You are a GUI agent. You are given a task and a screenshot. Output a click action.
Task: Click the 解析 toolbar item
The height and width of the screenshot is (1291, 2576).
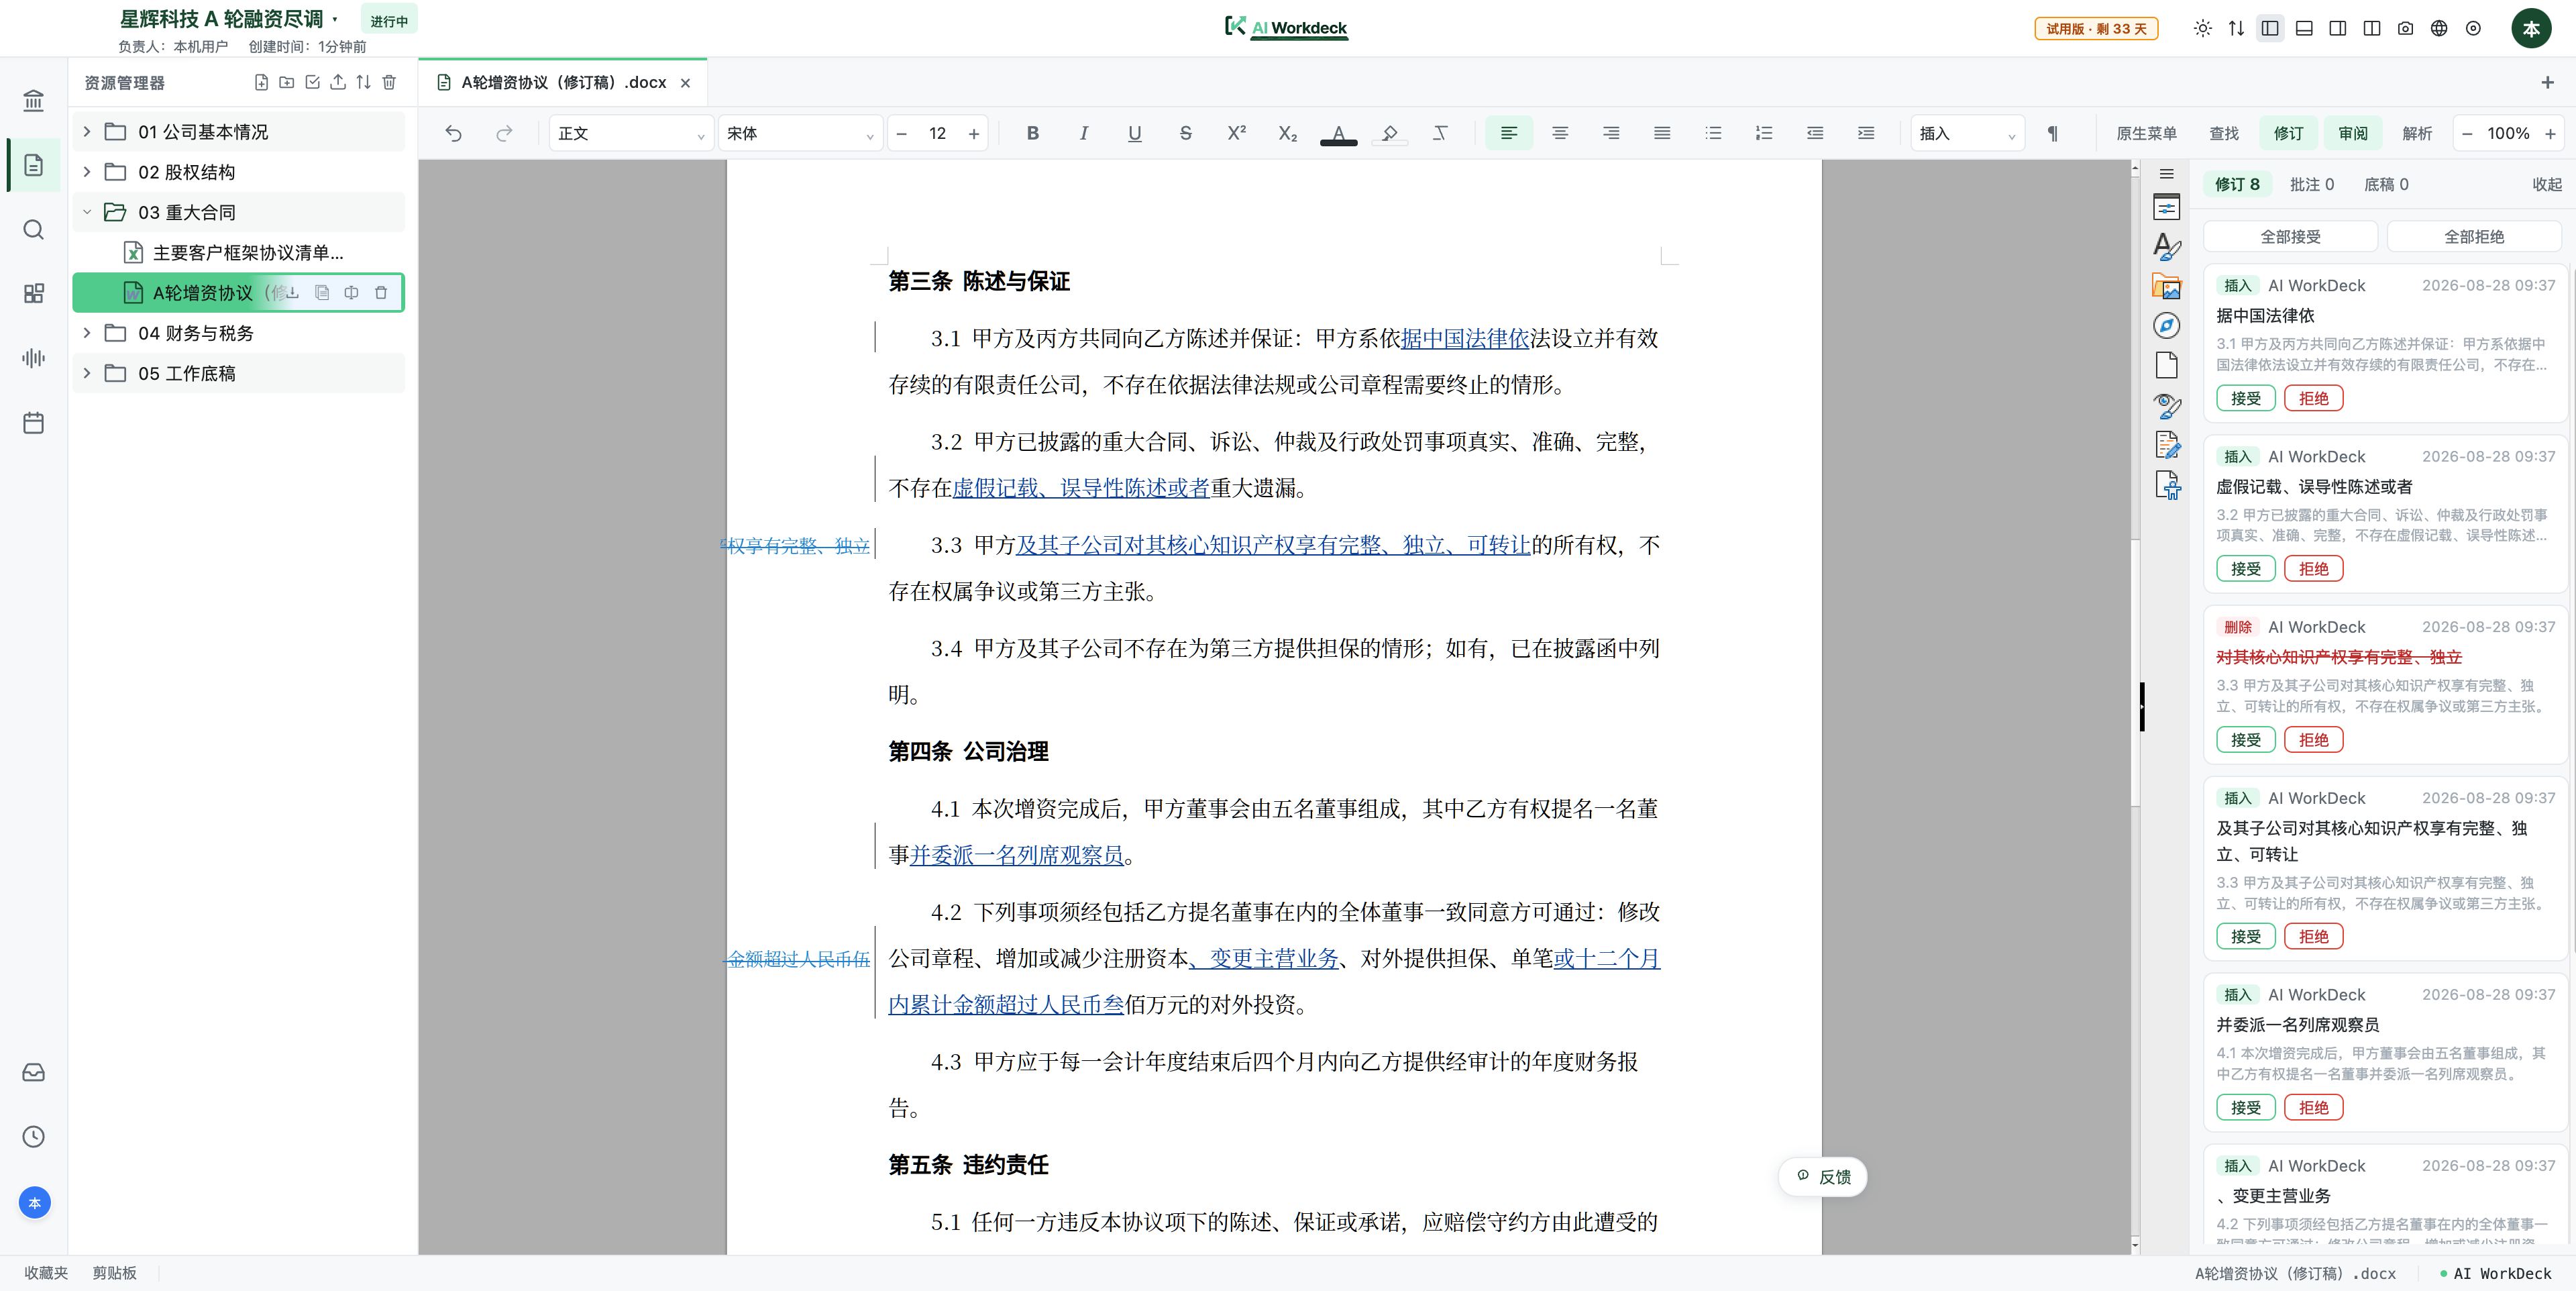click(x=2417, y=134)
